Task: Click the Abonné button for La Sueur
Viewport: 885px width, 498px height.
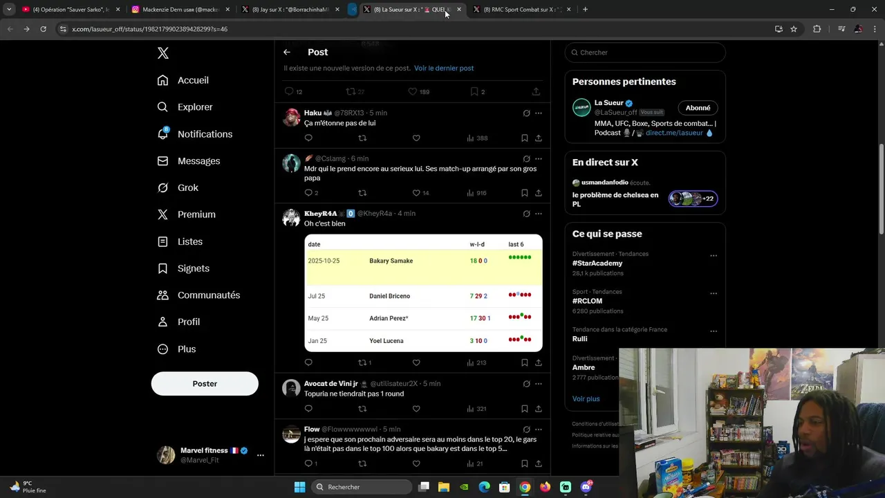Action: point(698,108)
